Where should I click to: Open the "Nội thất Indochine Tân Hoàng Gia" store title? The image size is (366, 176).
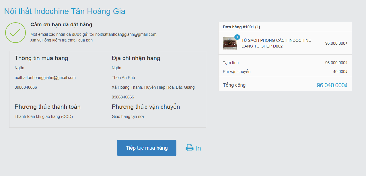(65, 11)
